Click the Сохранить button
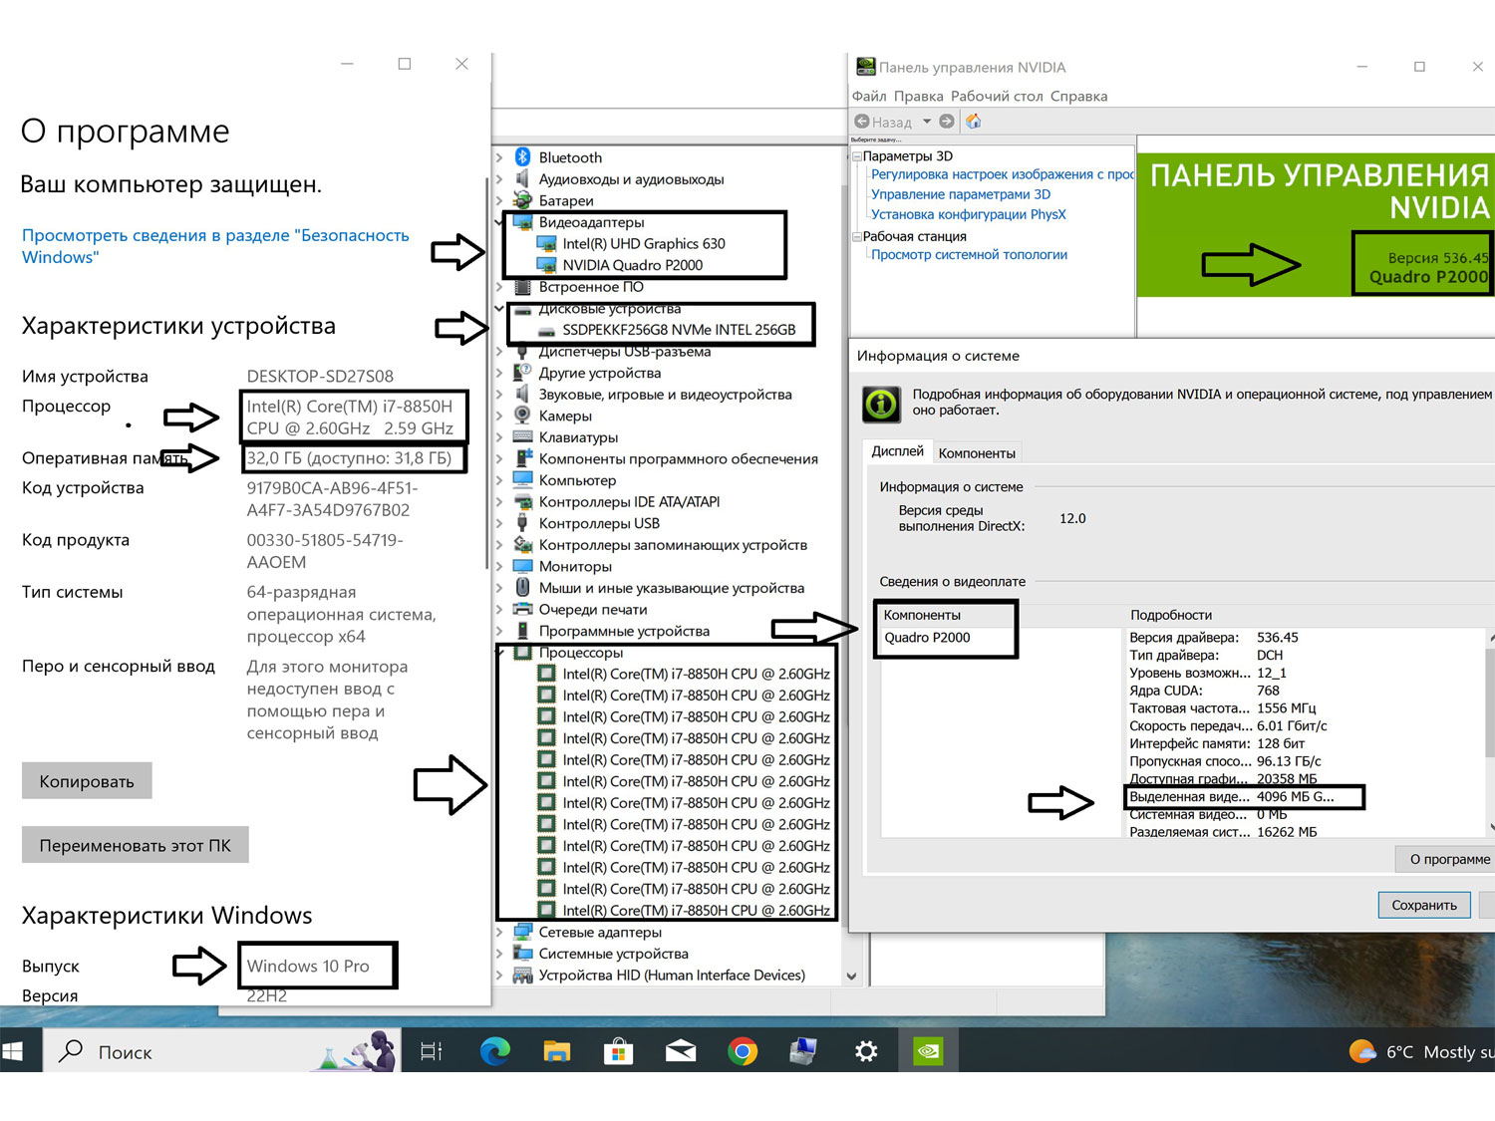This screenshot has height=1121, width=1495. pyautogui.click(x=1424, y=905)
